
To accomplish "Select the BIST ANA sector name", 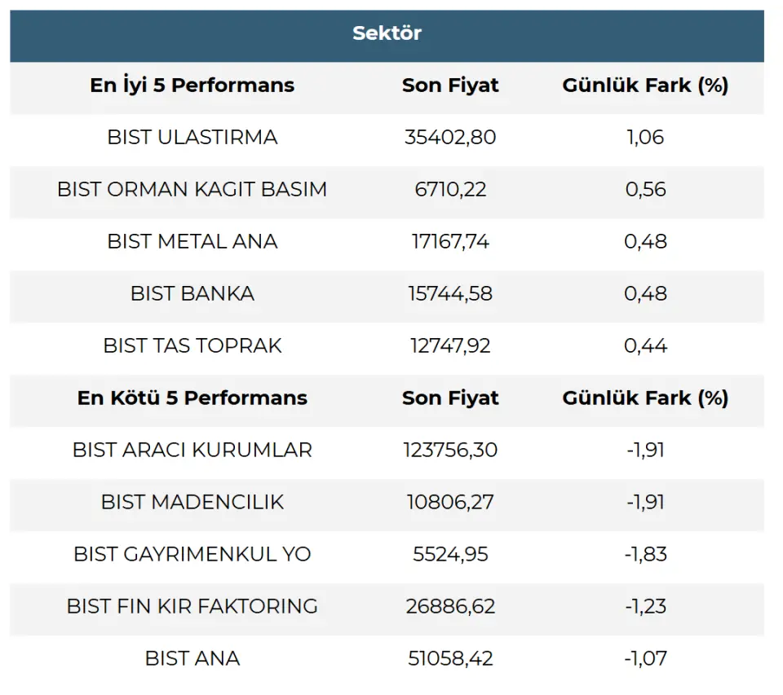I will (192, 658).
